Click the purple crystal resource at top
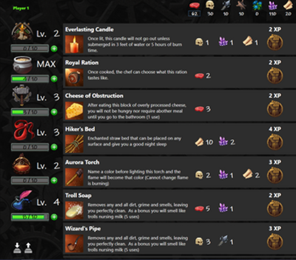296x260 pixels. point(272,5)
